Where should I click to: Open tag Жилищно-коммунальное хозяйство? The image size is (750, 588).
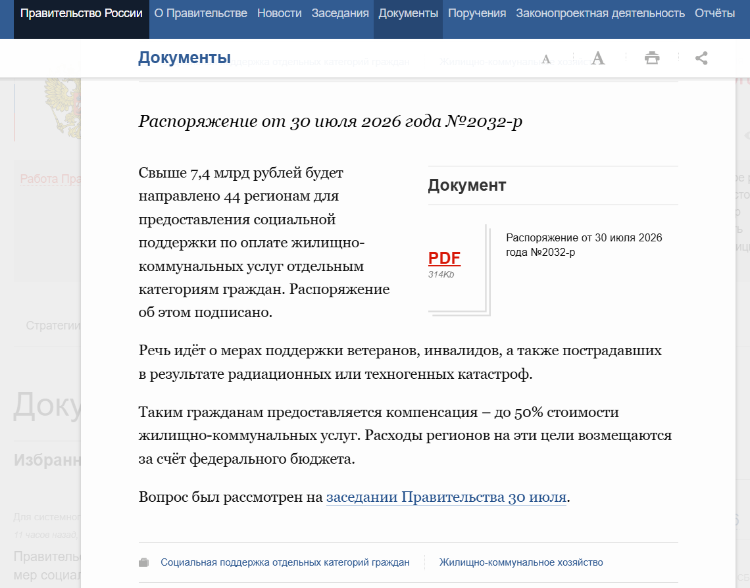[521, 562]
